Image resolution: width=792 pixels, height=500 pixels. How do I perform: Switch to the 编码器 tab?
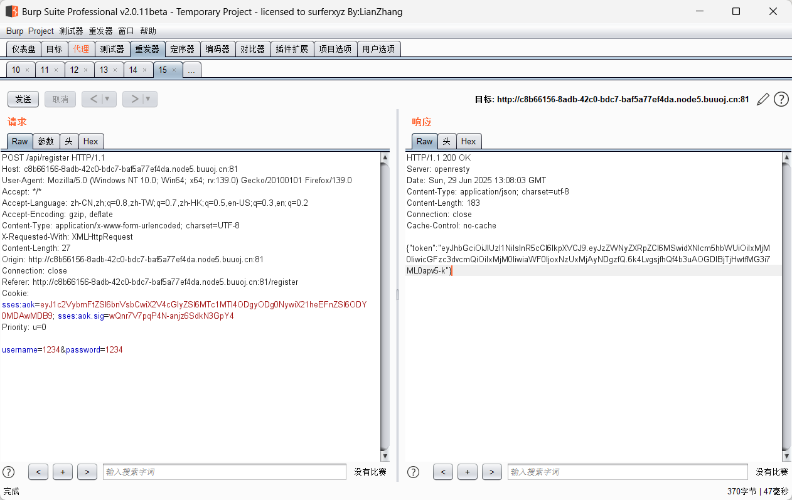(218, 49)
